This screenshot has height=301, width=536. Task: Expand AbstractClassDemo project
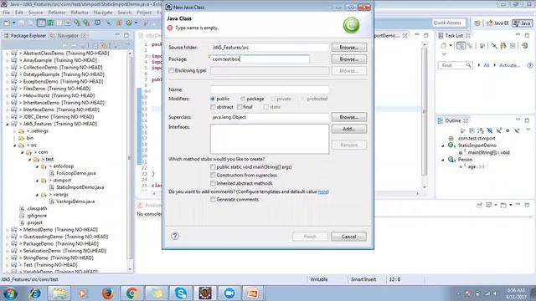(7, 54)
